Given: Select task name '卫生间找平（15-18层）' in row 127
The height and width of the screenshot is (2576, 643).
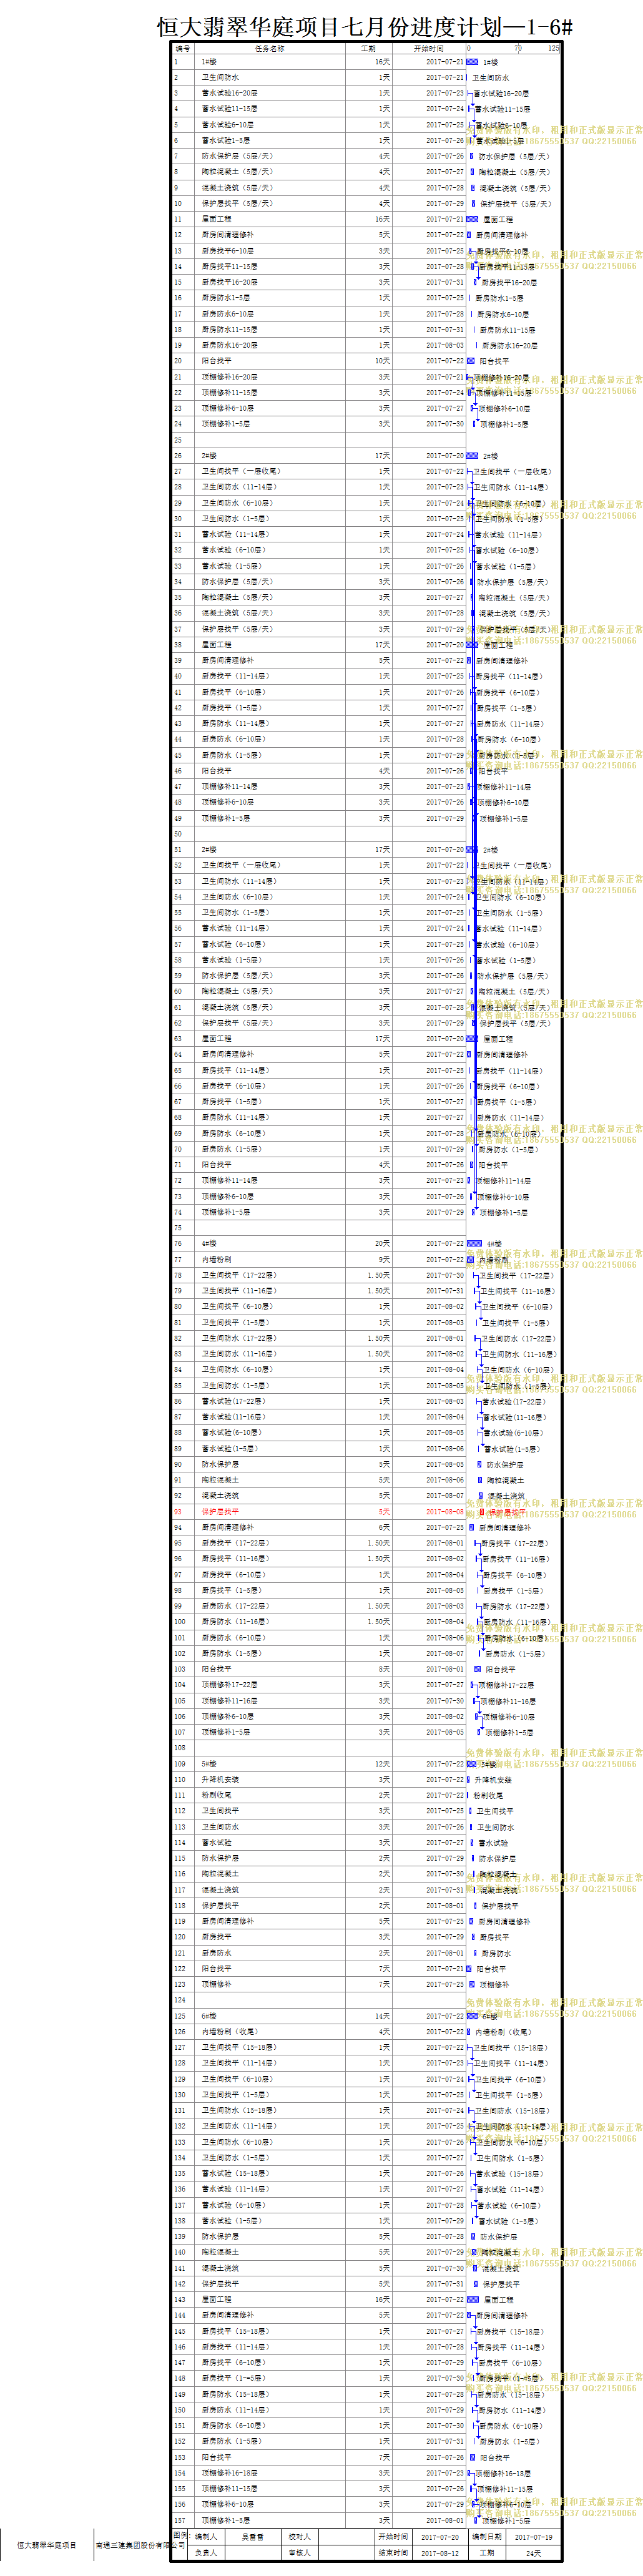Looking at the screenshot, I should coord(238,2047).
